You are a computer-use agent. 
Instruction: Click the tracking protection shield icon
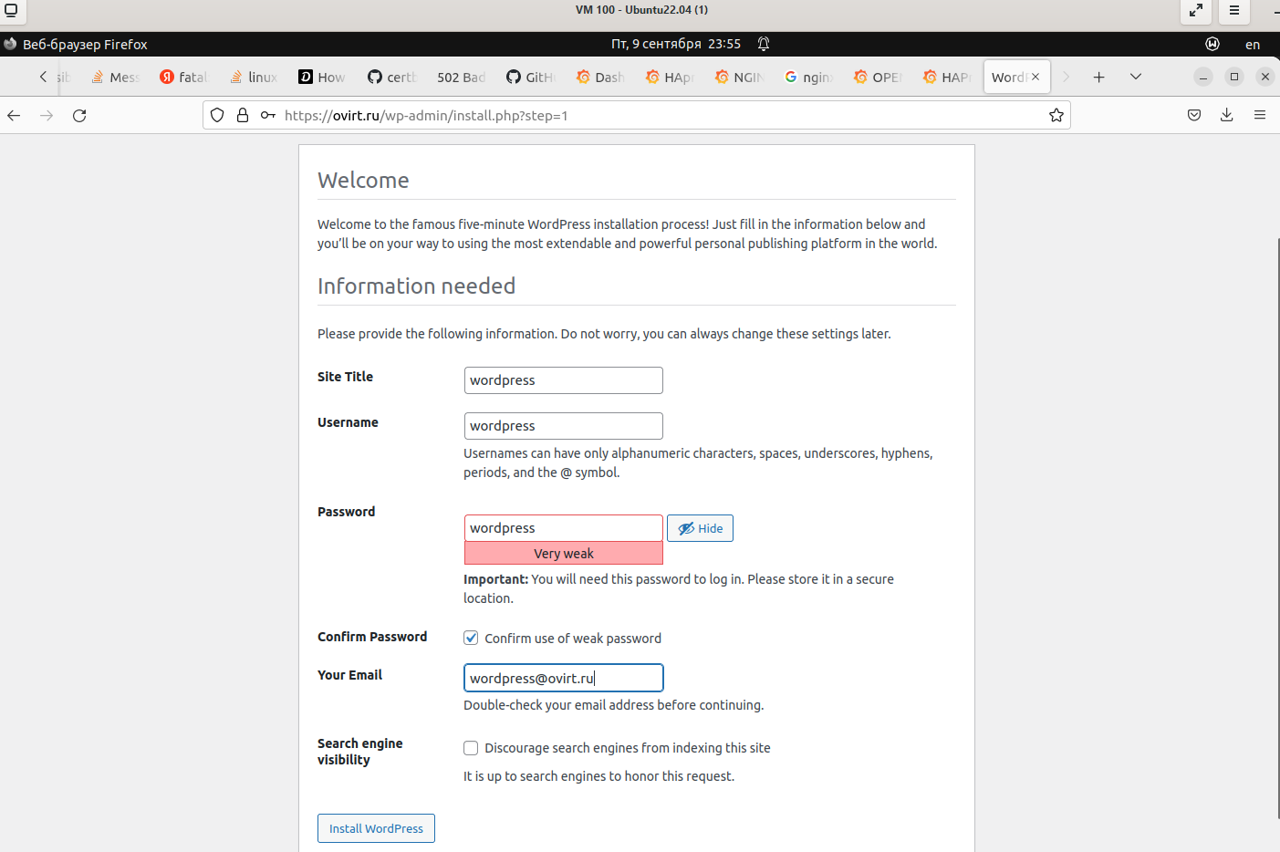[x=217, y=115]
